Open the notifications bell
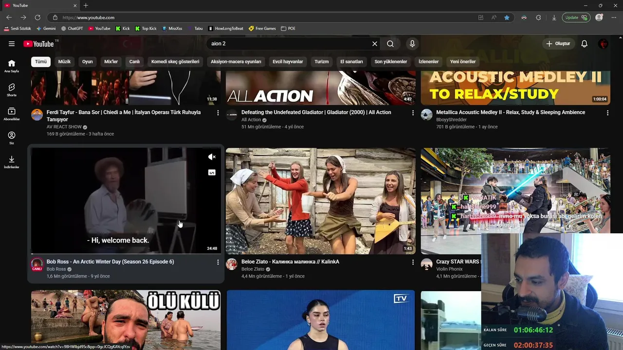This screenshot has width=623, height=350. 585,44
